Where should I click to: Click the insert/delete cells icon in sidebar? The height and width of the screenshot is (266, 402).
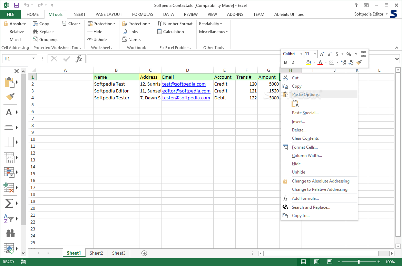(x=9, y=188)
